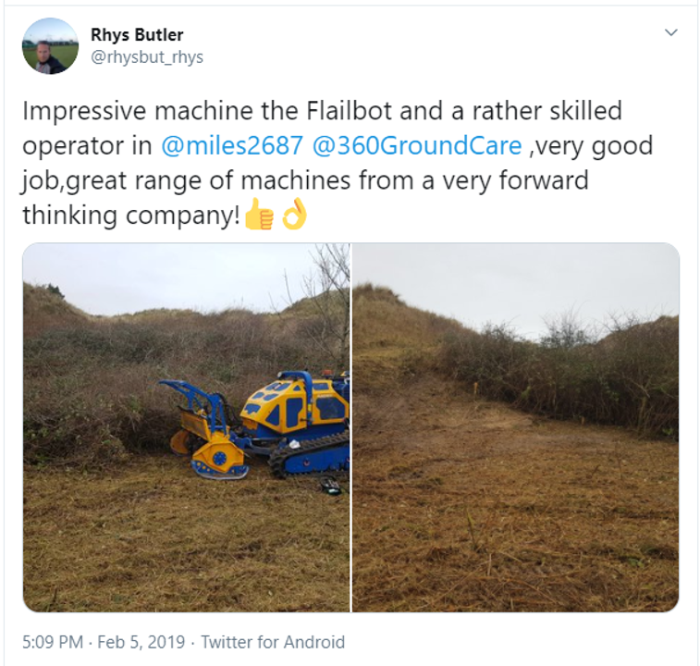700x666 pixels.
Task: Open the Twitter for Android source link
Action: (273, 642)
